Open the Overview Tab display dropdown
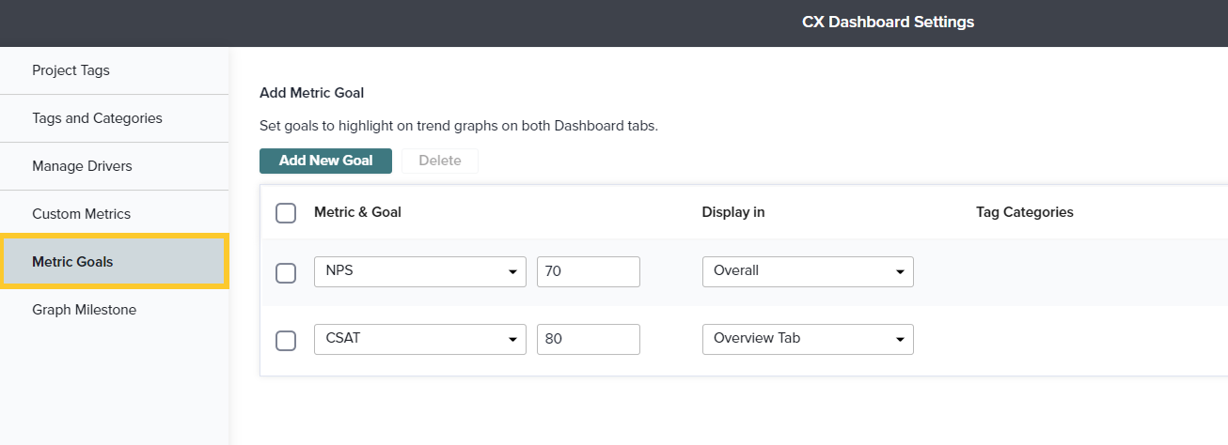The width and height of the screenshot is (1228, 445). tap(807, 339)
